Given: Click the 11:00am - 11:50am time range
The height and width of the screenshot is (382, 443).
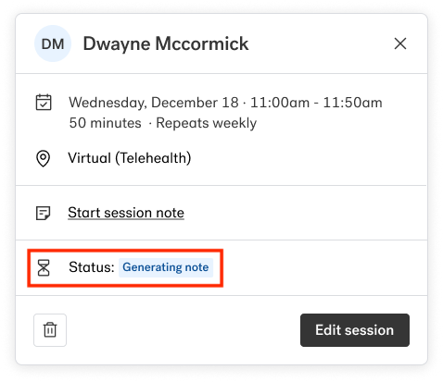Looking at the screenshot, I should [316, 103].
